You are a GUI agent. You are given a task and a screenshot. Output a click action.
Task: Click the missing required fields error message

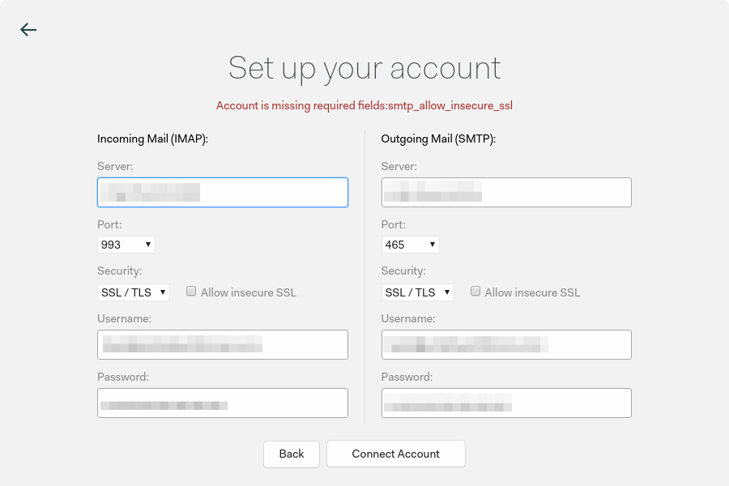pyautogui.click(x=364, y=105)
